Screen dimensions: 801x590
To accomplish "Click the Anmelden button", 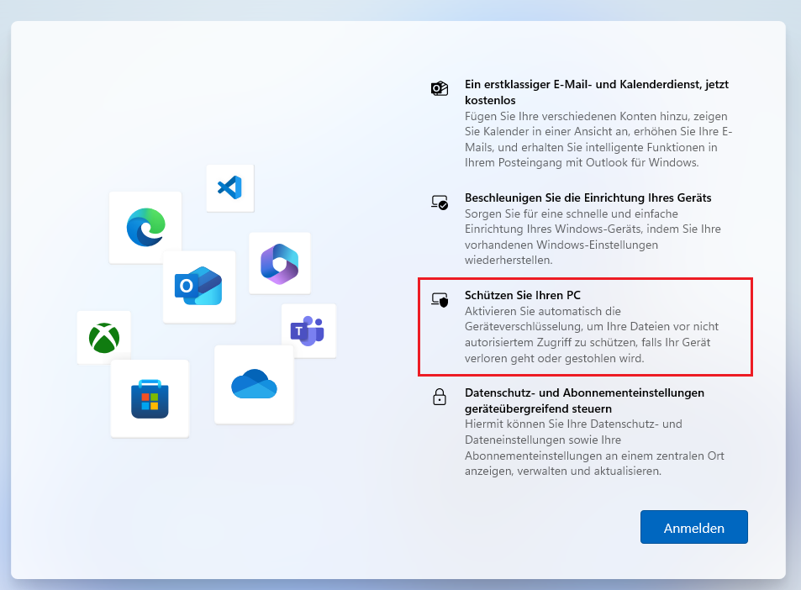I will pyautogui.click(x=693, y=527).
